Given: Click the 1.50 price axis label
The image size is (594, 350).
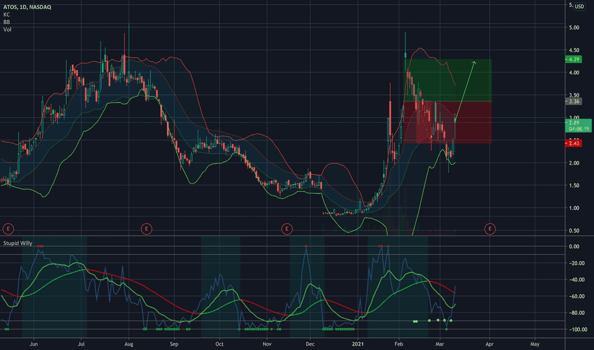Looking at the screenshot, I should click(x=574, y=185).
